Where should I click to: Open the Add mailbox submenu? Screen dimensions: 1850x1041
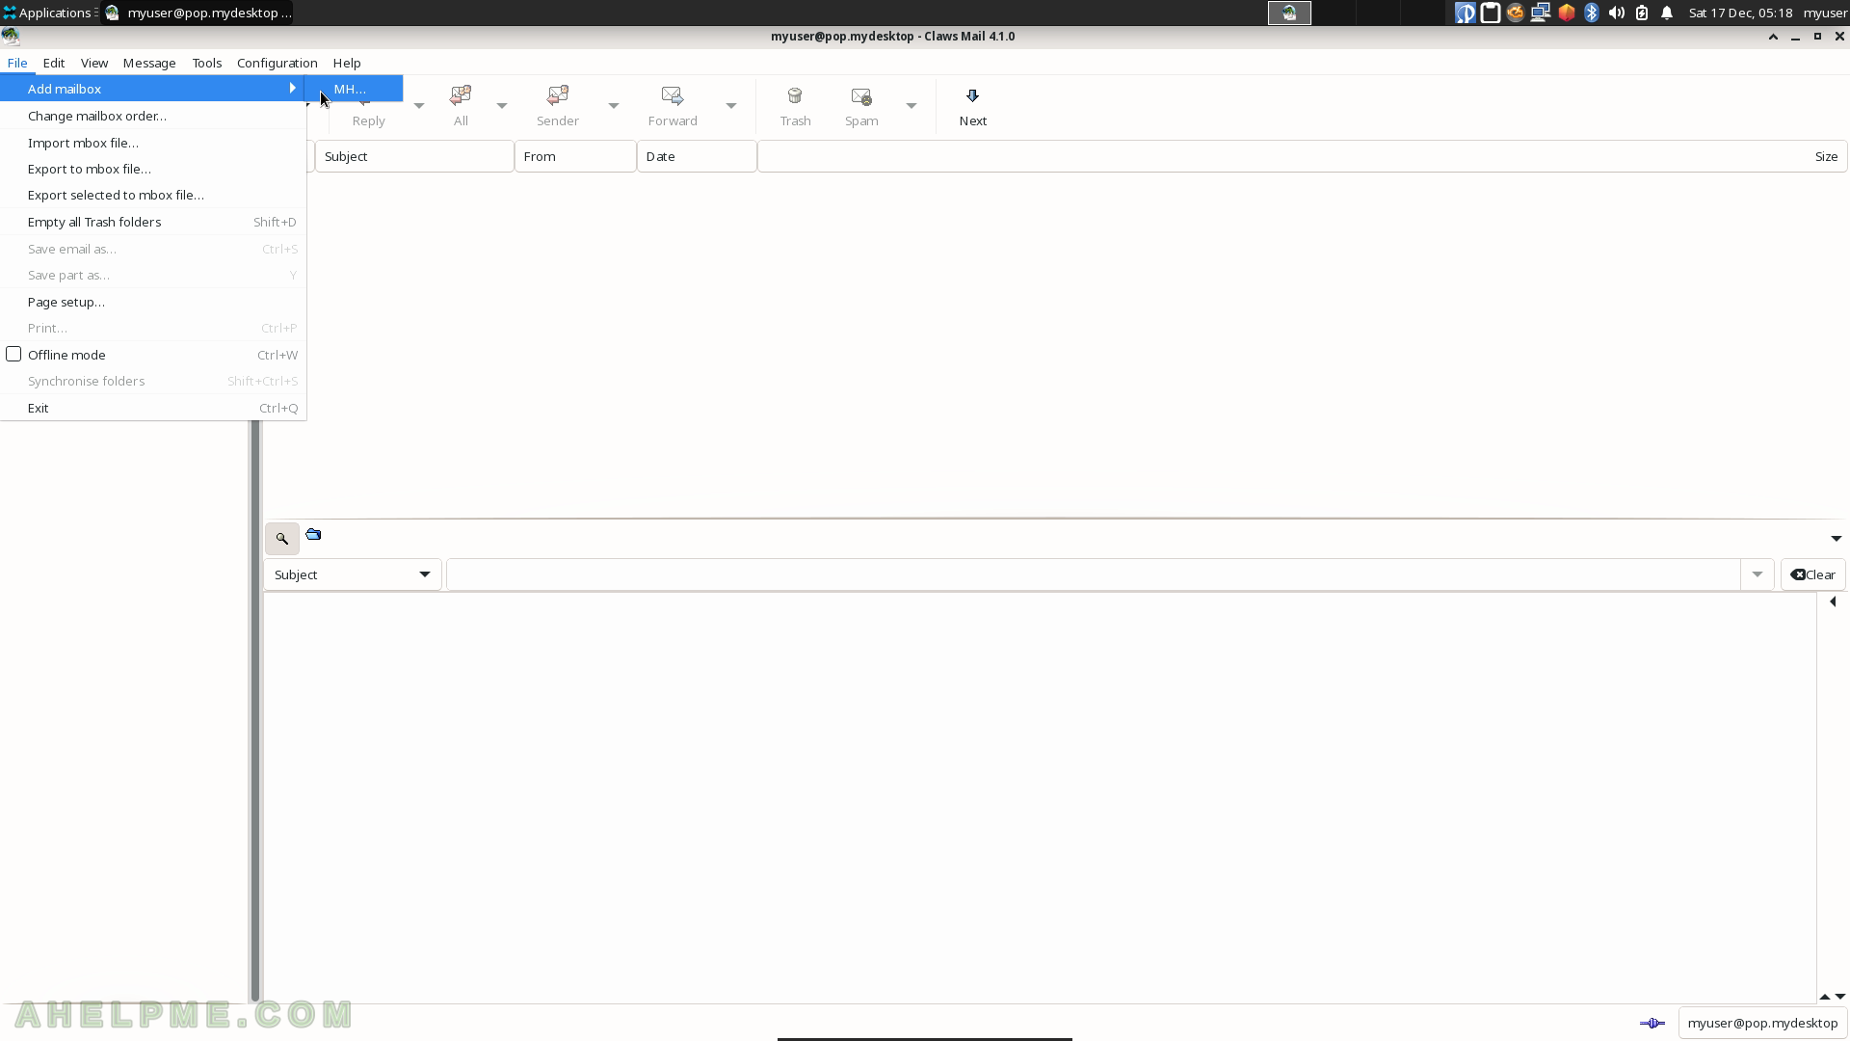coord(153,89)
